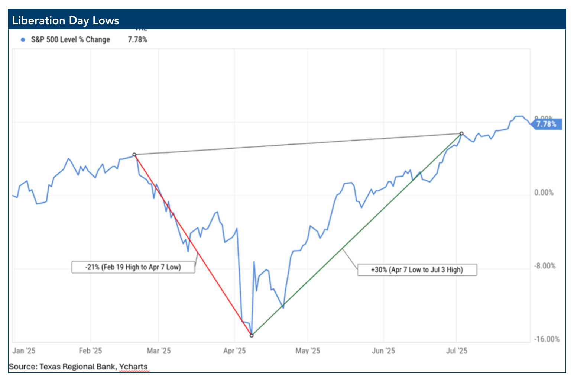This screenshot has height=381, width=574.
Task: Select the Mar '25 axis label
Action: (x=159, y=351)
